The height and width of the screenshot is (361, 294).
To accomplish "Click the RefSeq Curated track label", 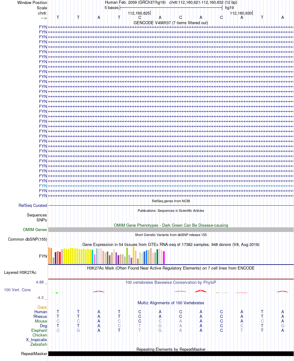I will pyautogui.click(x=33, y=205).
